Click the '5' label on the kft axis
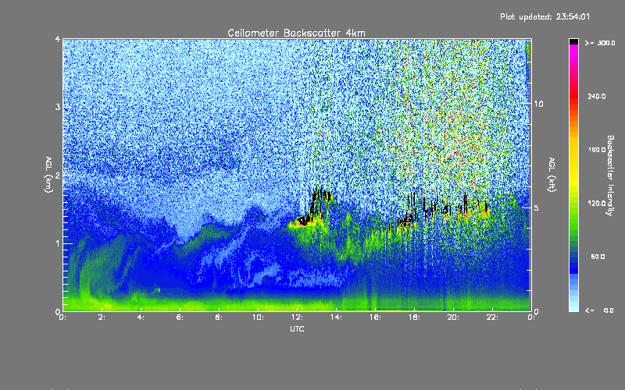Screen dimensions: 625x390 click(537, 207)
